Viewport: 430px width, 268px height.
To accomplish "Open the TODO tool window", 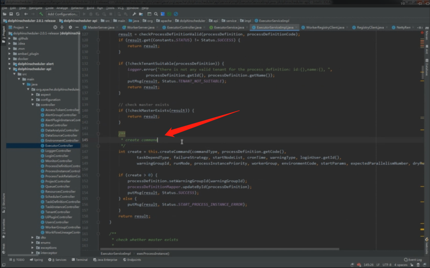I will coord(17,260).
